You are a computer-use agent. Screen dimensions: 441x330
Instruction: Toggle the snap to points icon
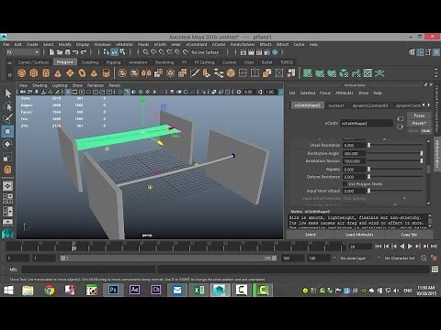click(161, 52)
